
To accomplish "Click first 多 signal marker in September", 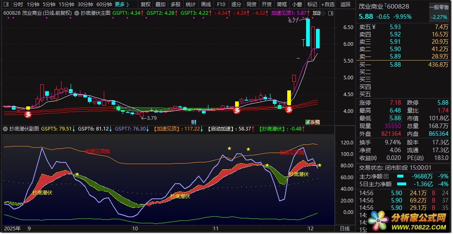I will coord(28,115).
